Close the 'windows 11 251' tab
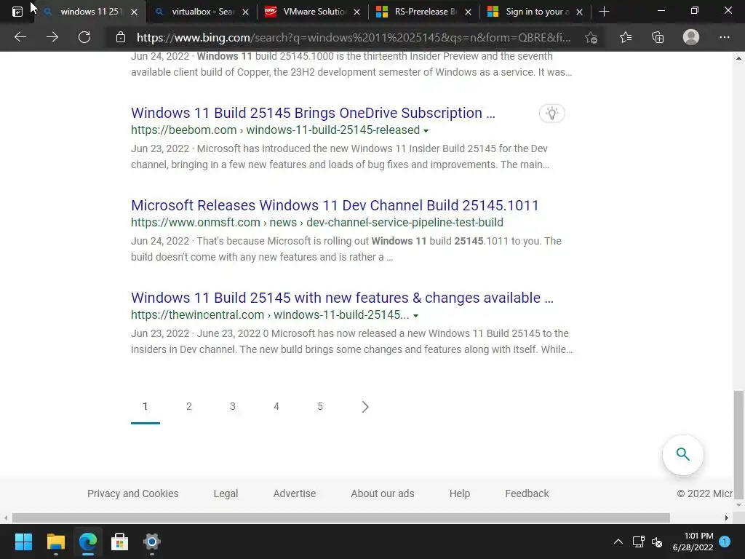The image size is (745, 559). (134, 12)
